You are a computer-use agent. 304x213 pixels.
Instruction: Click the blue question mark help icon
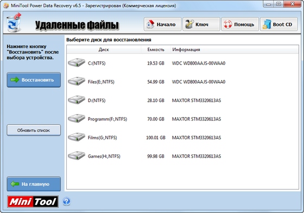pyautogui.click(x=66, y=202)
